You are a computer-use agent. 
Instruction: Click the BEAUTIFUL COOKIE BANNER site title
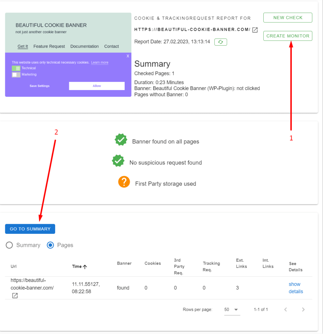point(51,25)
